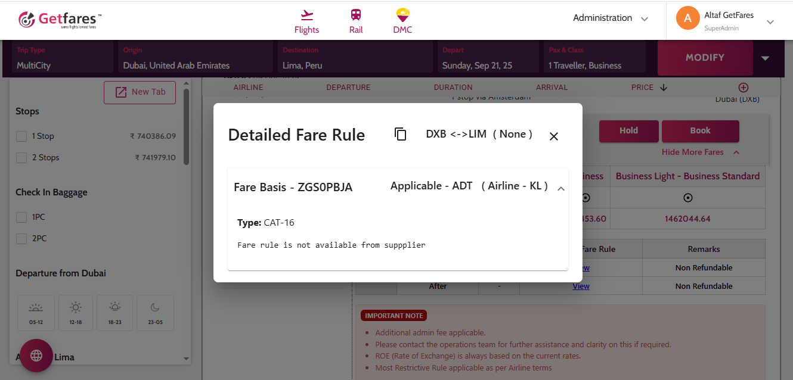Collapse the Fare Basis ZGS0PBJA section

[x=560, y=188]
